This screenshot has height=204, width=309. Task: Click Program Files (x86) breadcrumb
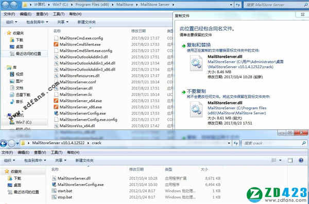pyautogui.click(x=92, y=5)
